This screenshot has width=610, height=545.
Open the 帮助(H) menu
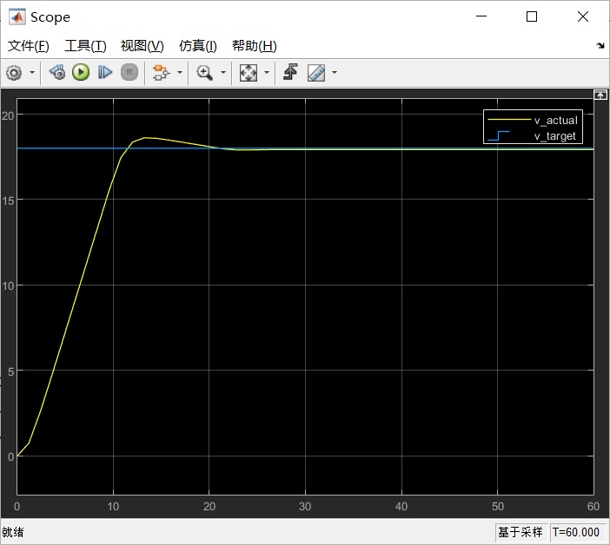255,46
